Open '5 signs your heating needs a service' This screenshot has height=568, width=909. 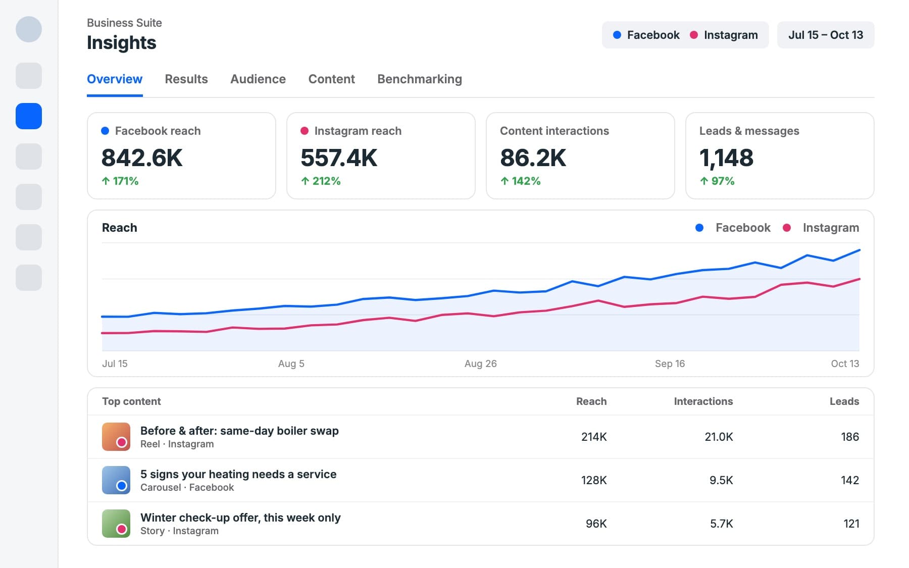(x=238, y=474)
